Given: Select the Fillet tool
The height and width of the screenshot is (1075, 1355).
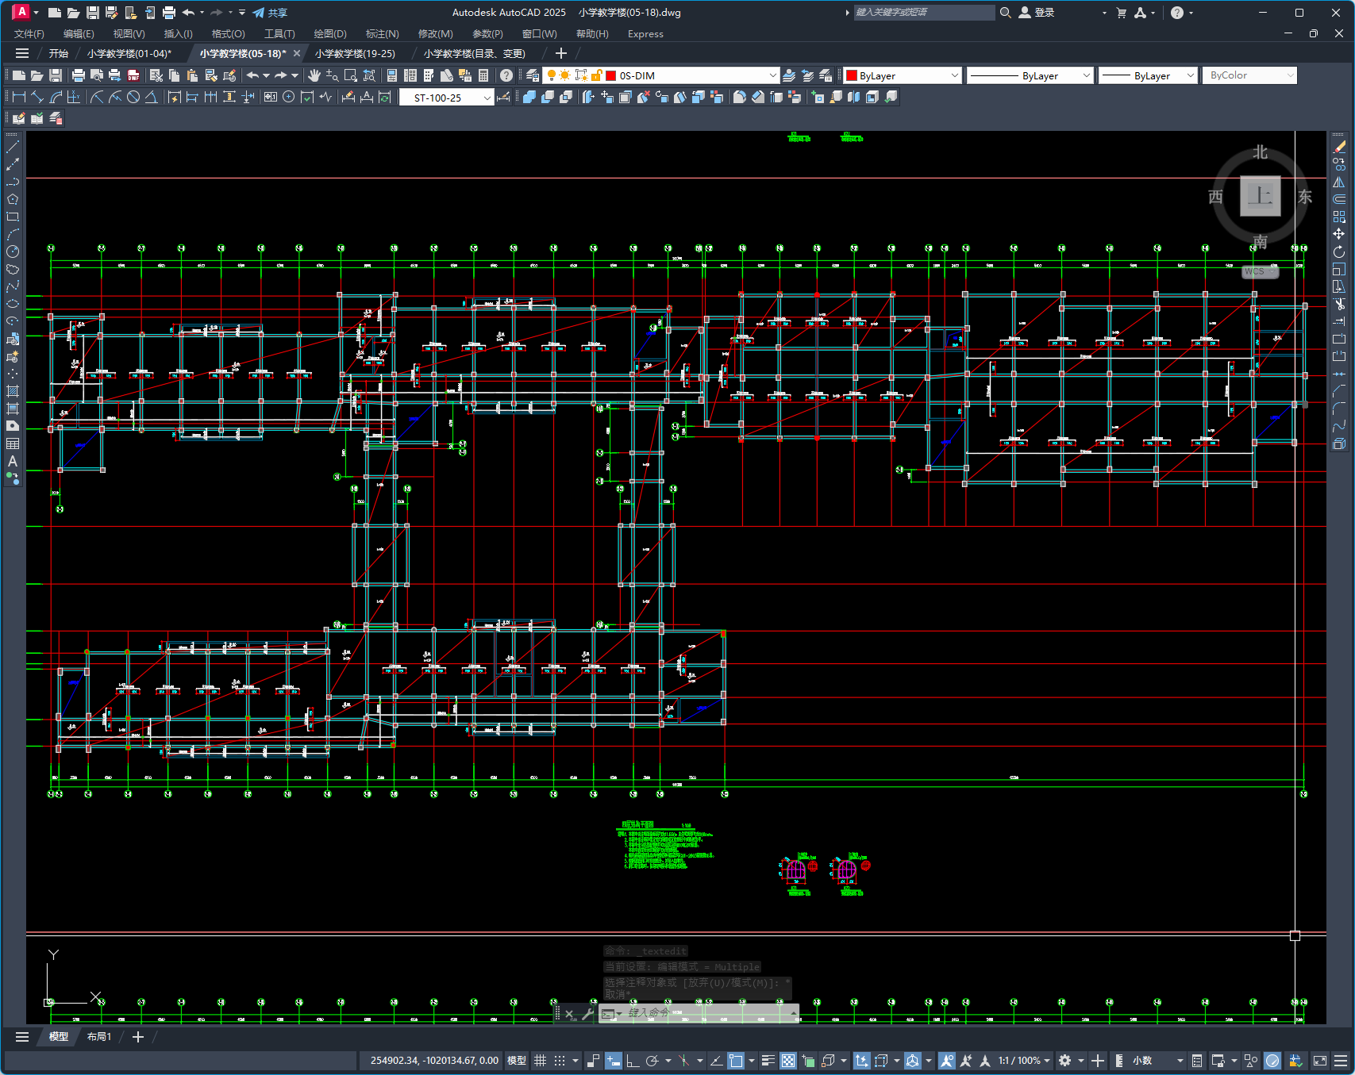Looking at the screenshot, I should (1339, 409).
